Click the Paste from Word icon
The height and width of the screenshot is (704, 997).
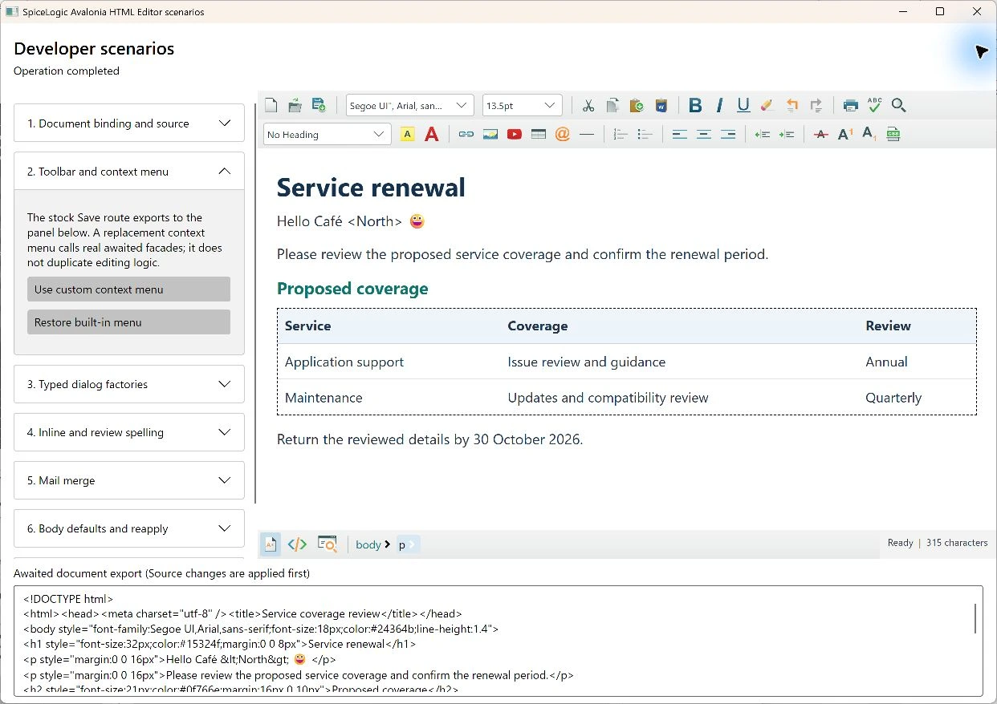(x=661, y=105)
